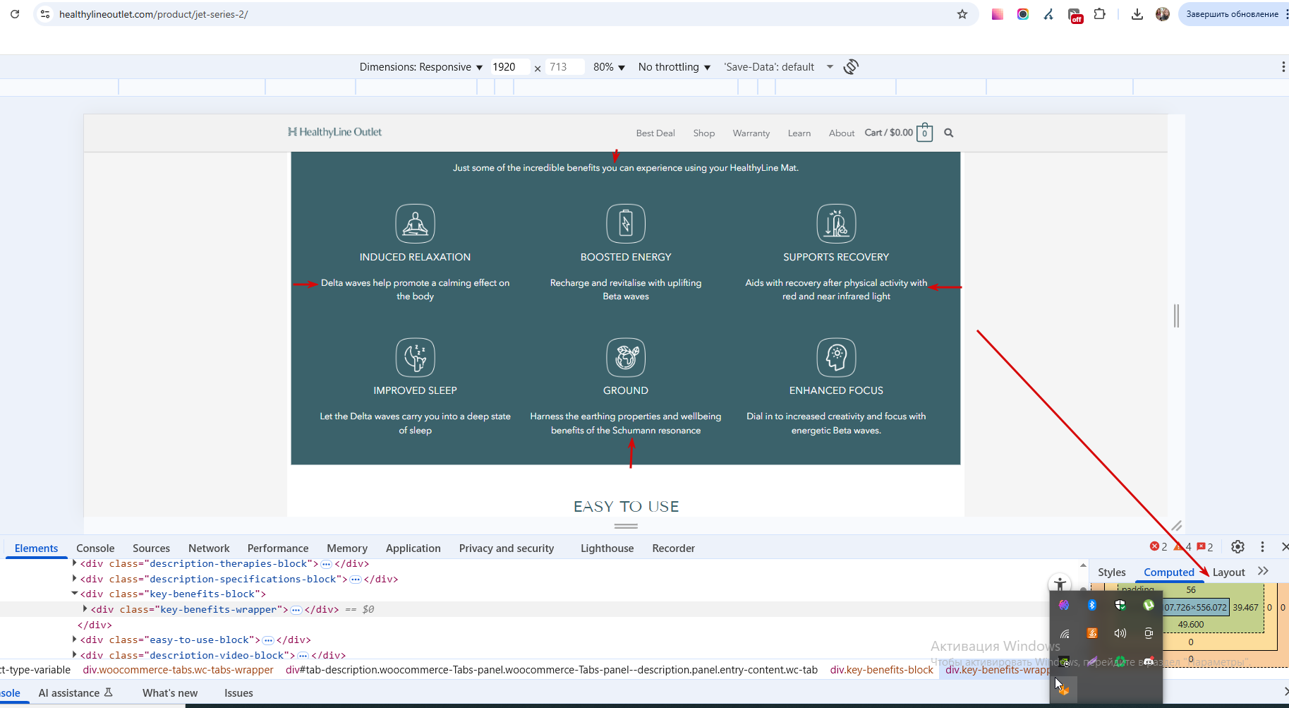
Task: Bookmark this page with the star icon
Action: coord(962,14)
